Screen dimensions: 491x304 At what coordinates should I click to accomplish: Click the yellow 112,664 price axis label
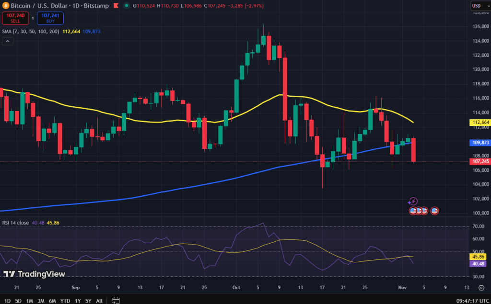point(480,122)
